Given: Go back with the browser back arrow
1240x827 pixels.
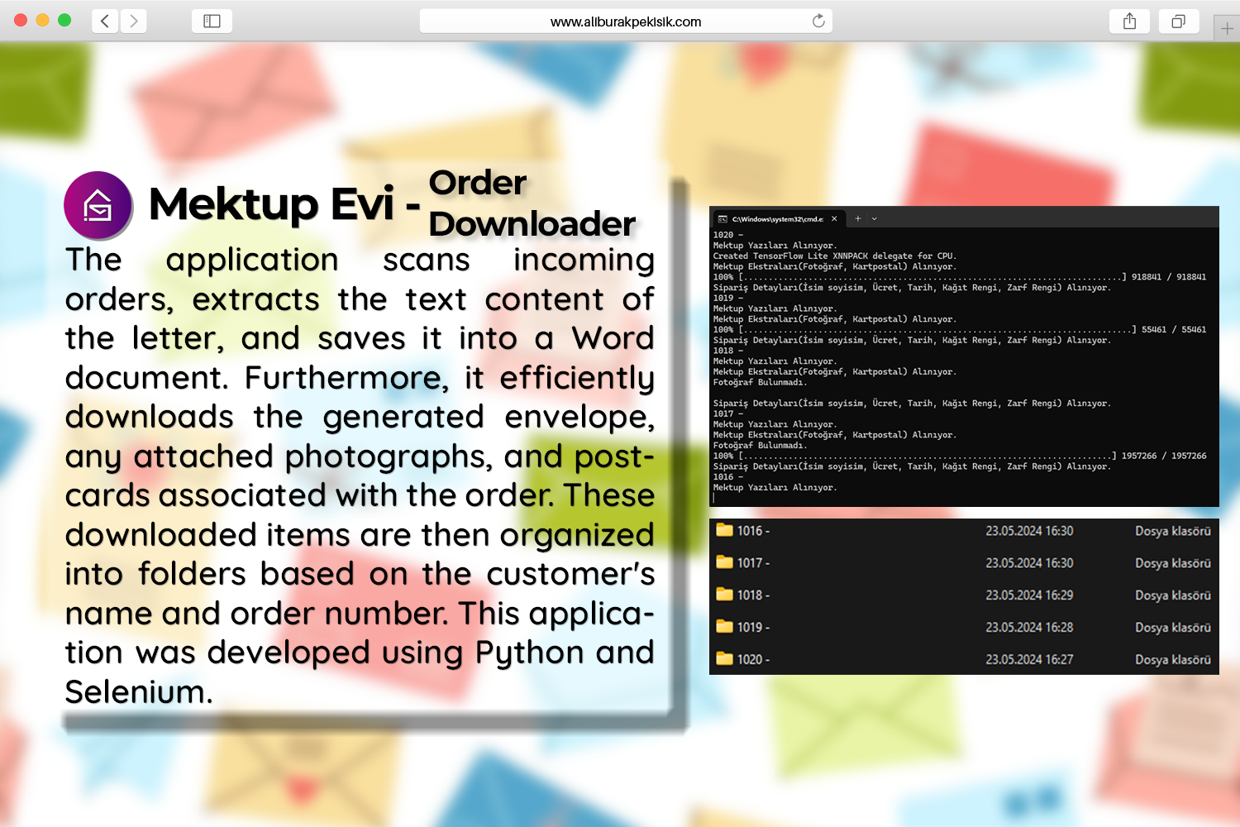Looking at the screenshot, I should pyautogui.click(x=105, y=21).
